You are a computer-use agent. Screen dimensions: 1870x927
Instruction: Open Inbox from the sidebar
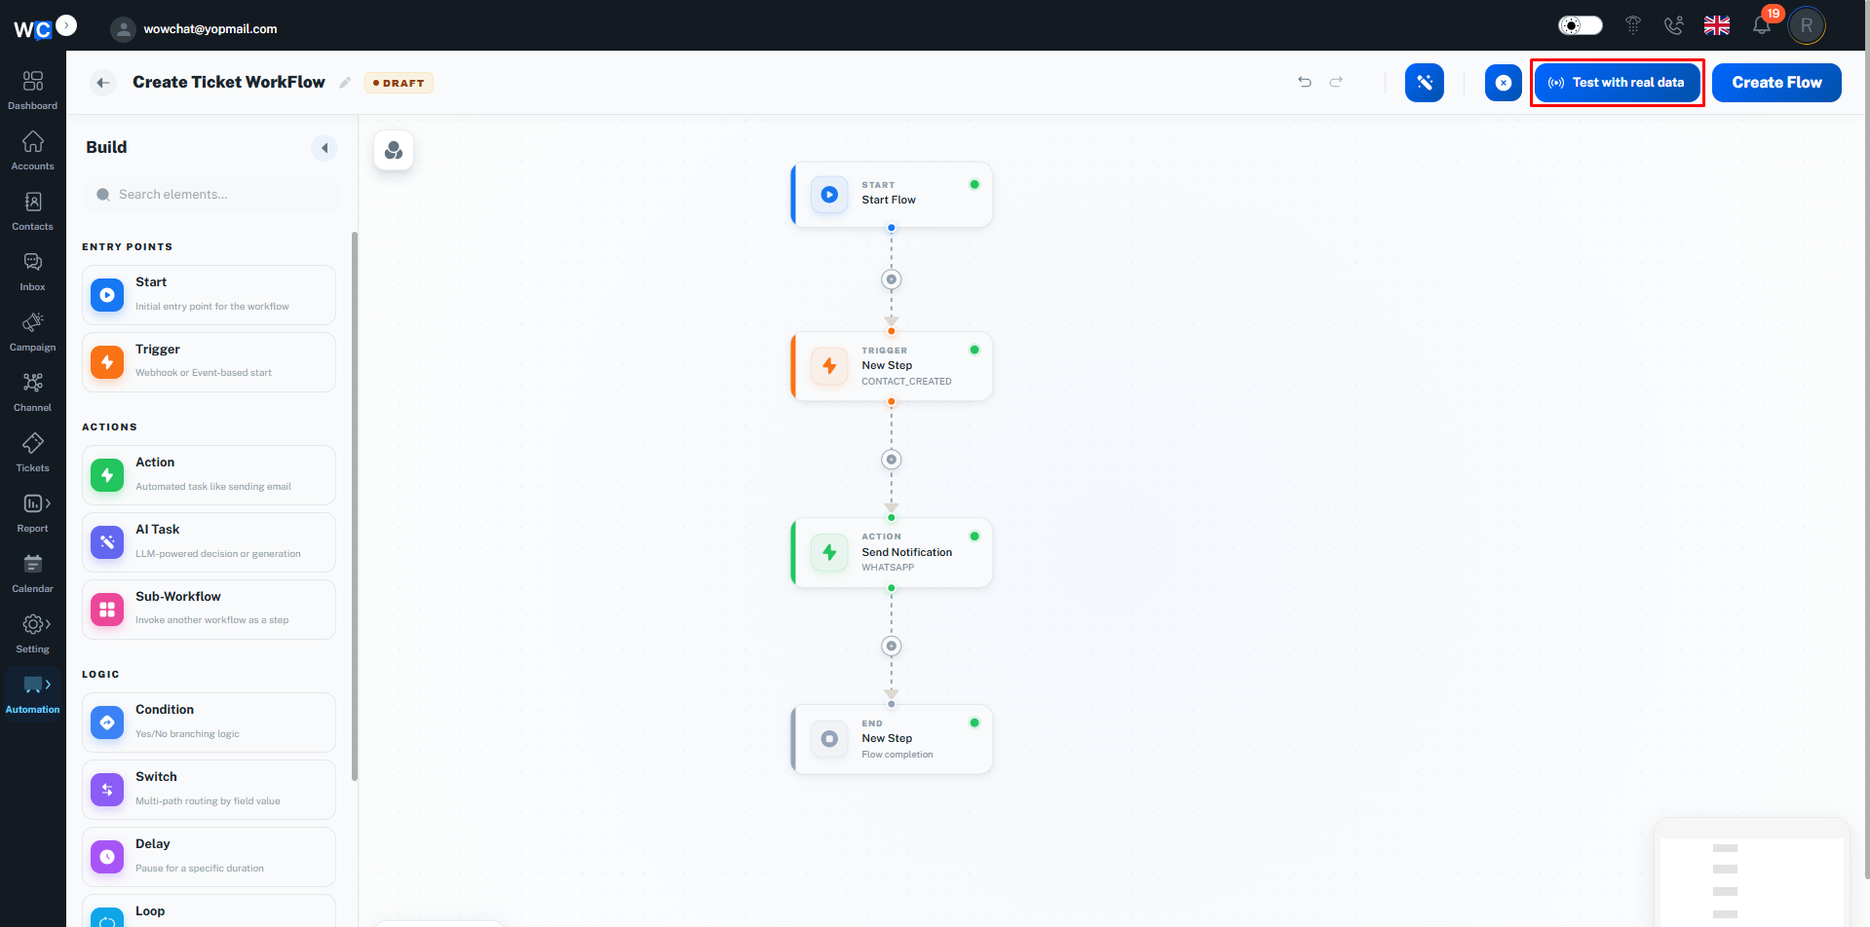tap(32, 272)
